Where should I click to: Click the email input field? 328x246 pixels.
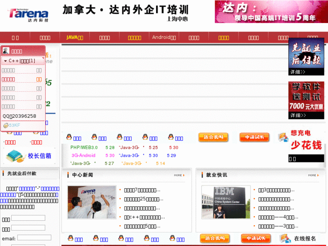click(34, 238)
